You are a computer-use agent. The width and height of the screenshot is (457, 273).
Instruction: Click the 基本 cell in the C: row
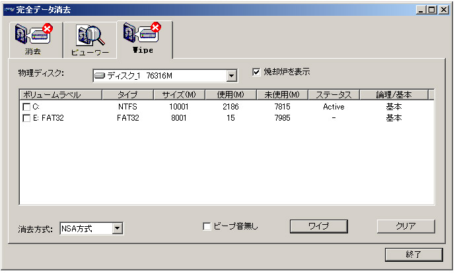point(394,107)
